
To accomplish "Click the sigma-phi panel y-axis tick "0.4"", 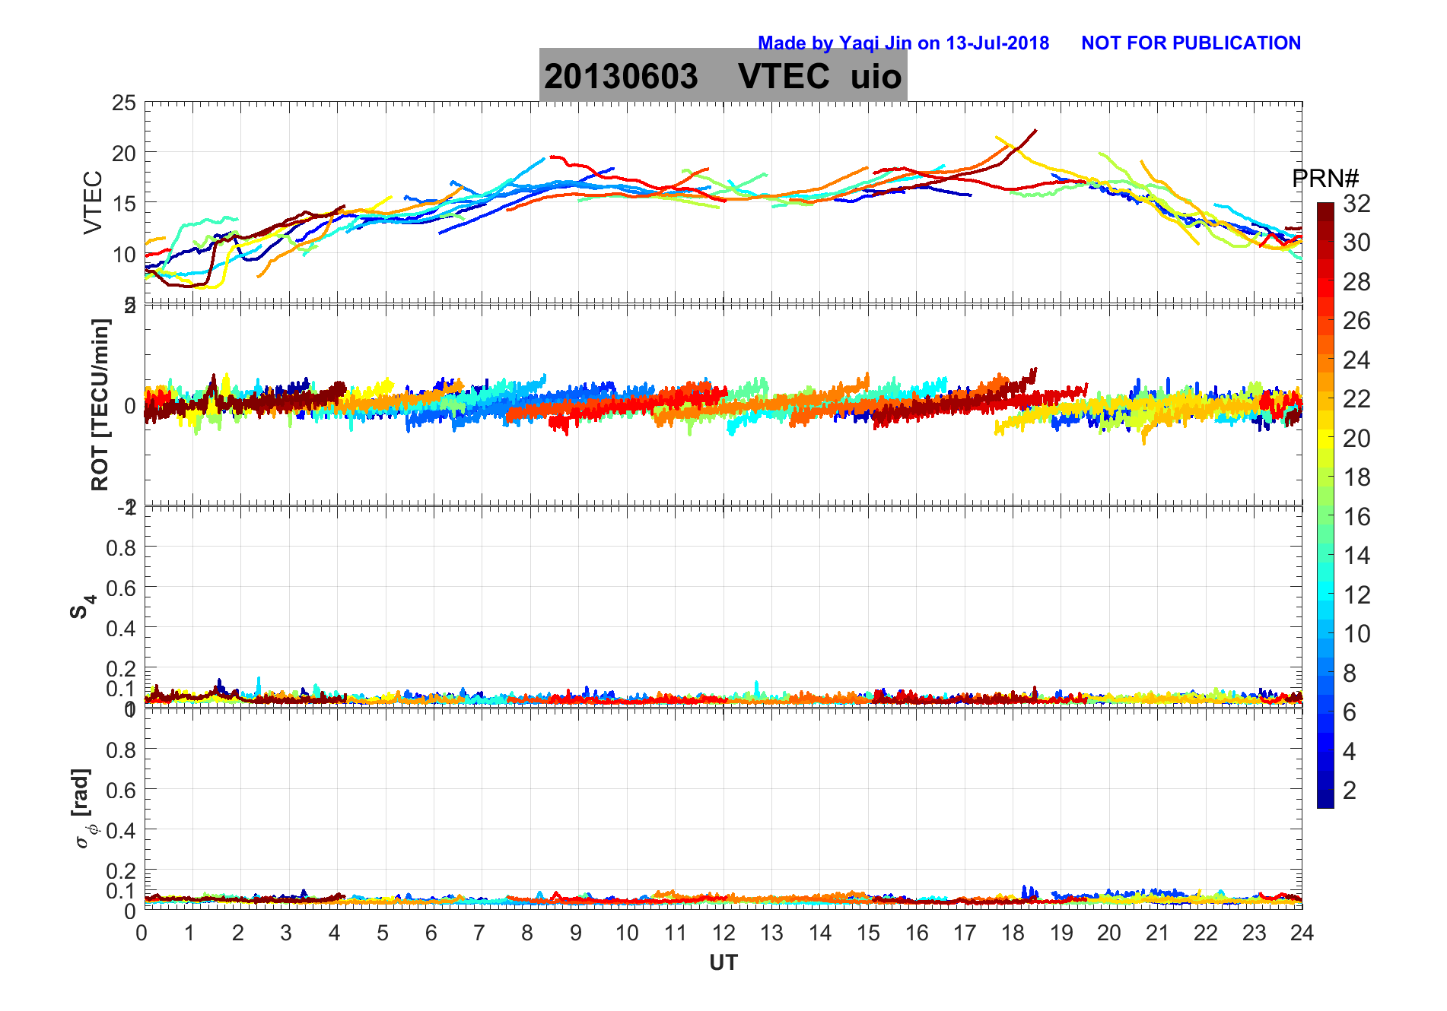I will (x=121, y=830).
